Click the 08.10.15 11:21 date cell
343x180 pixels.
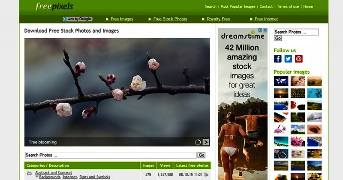pos(191,175)
